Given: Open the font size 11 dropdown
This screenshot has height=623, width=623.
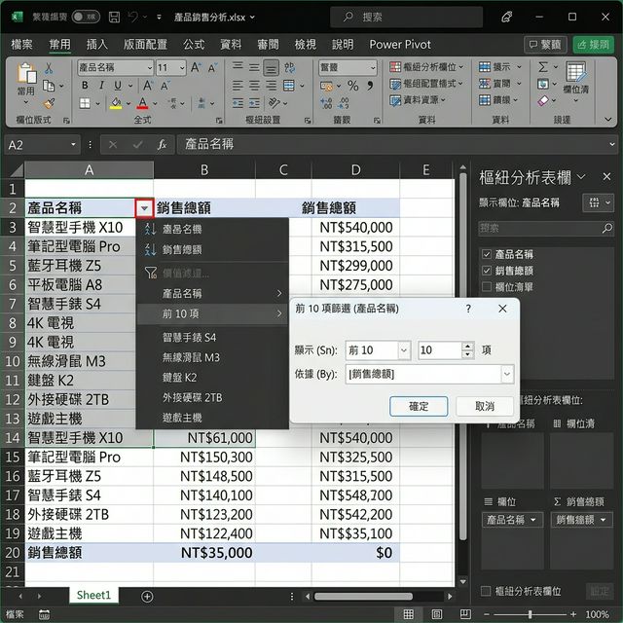Looking at the screenshot, I should [x=182, y=68].
